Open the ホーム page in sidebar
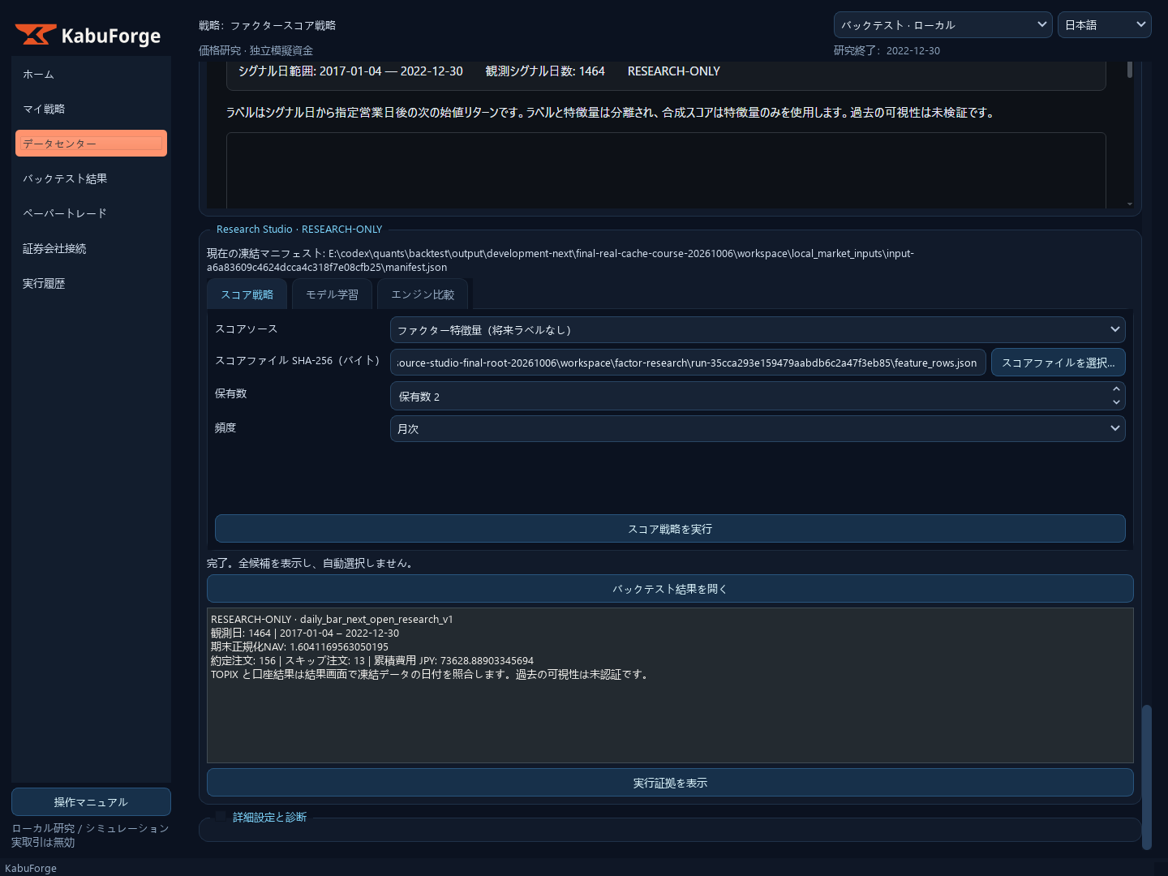 pos(91,74)
